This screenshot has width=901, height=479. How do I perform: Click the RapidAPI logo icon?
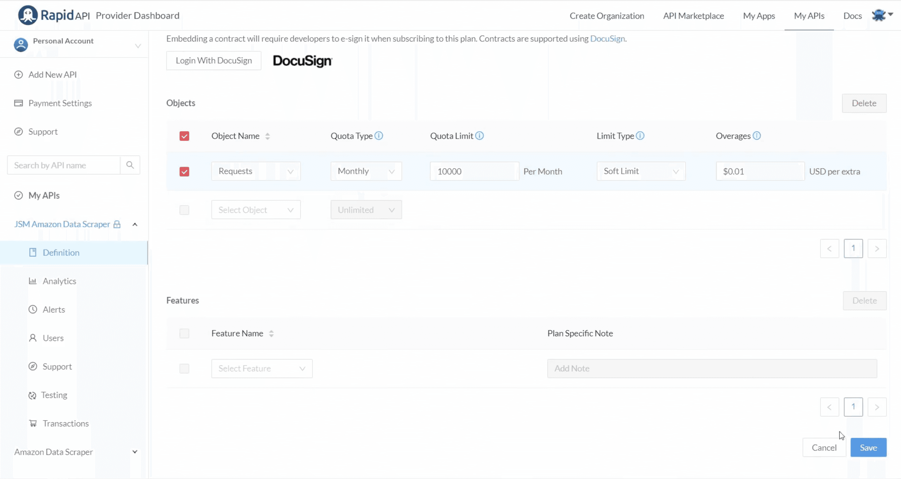point(28,16)
